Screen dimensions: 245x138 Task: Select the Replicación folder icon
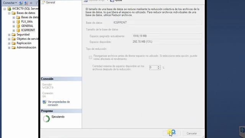pos(14,43)
